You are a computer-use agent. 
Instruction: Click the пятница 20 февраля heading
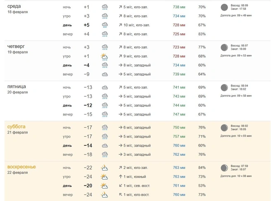tap(17, 89)
